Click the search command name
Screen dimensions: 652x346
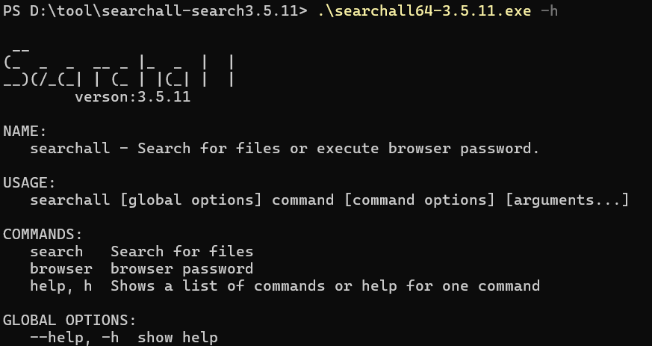click(56, 252)
